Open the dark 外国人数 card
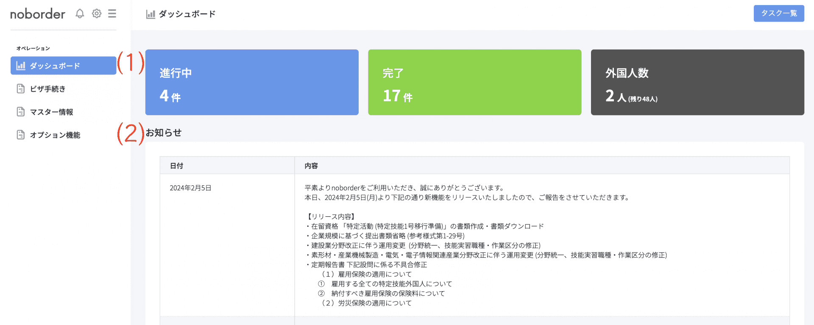The image size is (814, 325). coord(697,82)
